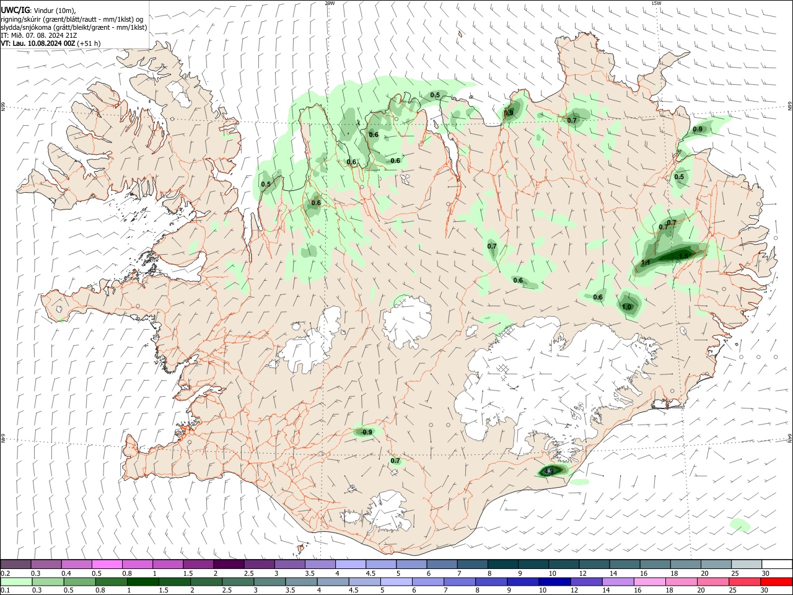Click the teal 12–14 sleet legend swatch
The image size is (793, 595).
(594, 565)
